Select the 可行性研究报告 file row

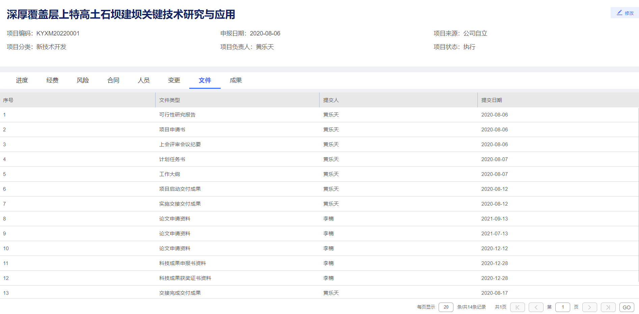pos(319,115)
